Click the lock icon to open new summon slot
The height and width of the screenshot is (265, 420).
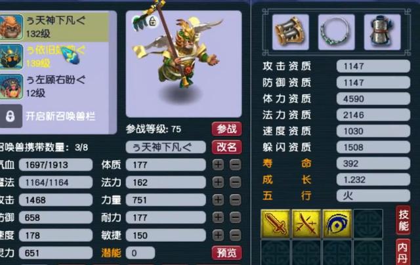tap(10, 116)
